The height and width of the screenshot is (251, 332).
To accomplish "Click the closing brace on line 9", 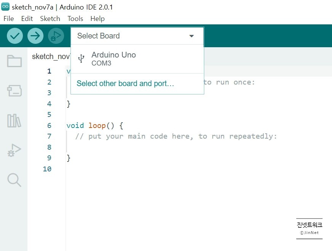I will click(68, 158).
